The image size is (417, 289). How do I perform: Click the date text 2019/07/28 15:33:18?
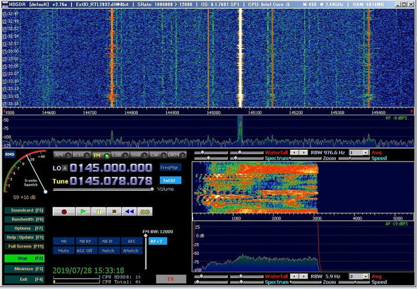(89, 271)
